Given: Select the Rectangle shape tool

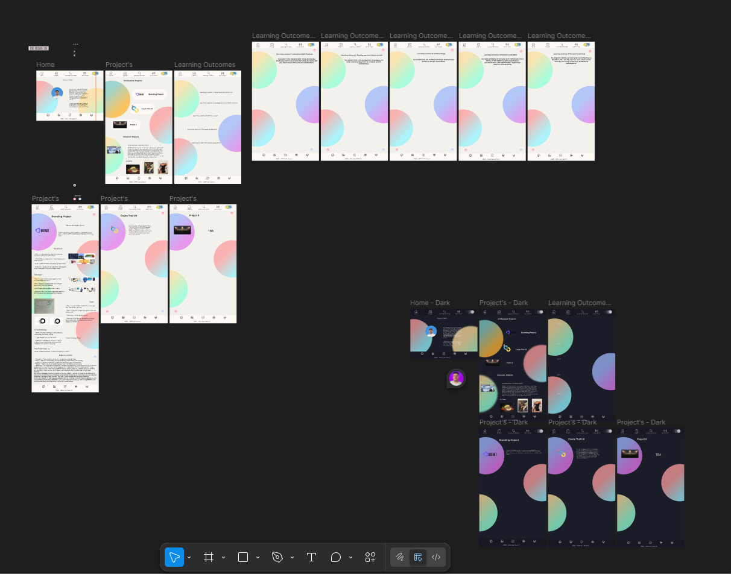Looking at the screenshot, I should (244, 557).
